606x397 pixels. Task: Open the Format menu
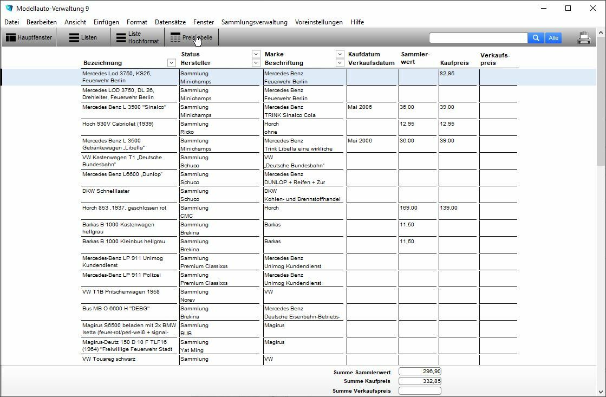pyautogui.click(x=137, y=22)
